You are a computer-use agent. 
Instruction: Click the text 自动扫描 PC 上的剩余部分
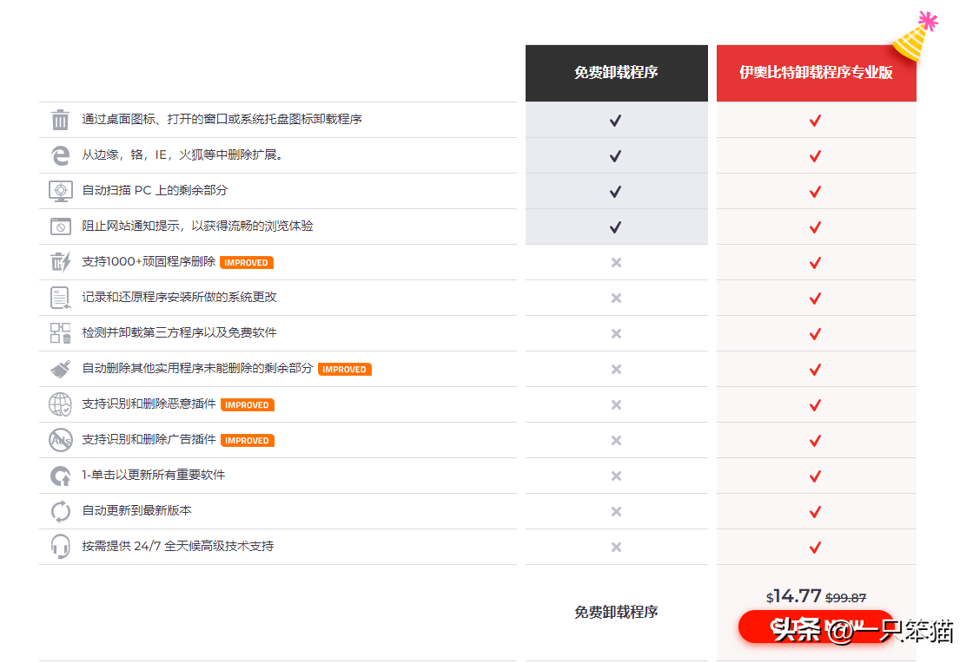tap(155, 190)
